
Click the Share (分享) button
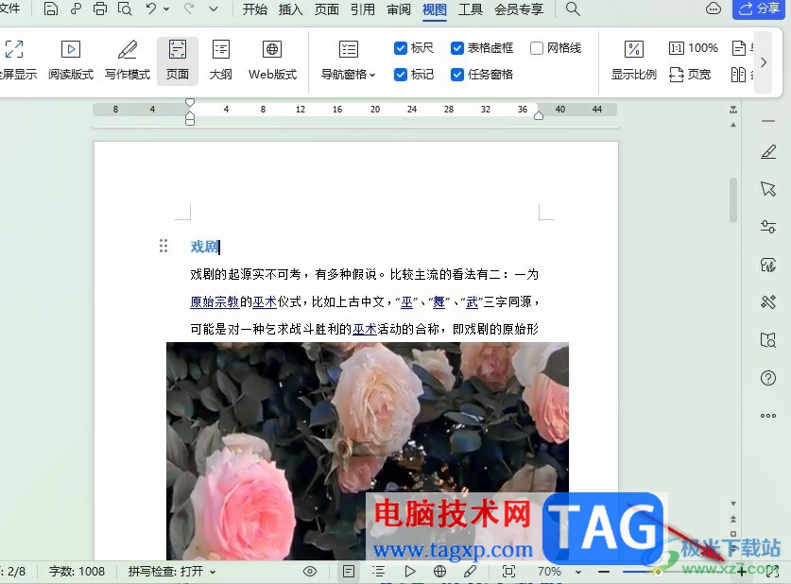760,9
